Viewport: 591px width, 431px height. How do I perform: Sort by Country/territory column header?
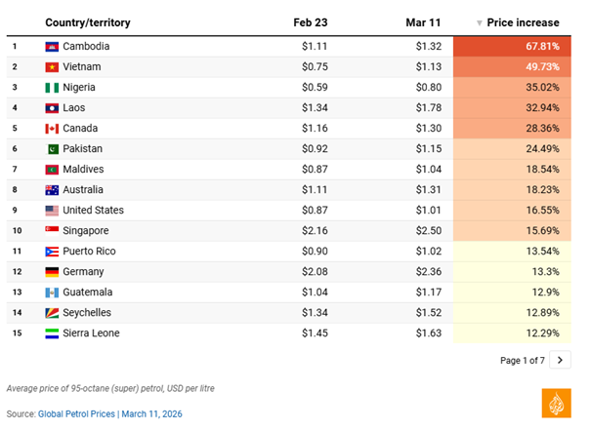pyautogui.click(x=88, y=22)
